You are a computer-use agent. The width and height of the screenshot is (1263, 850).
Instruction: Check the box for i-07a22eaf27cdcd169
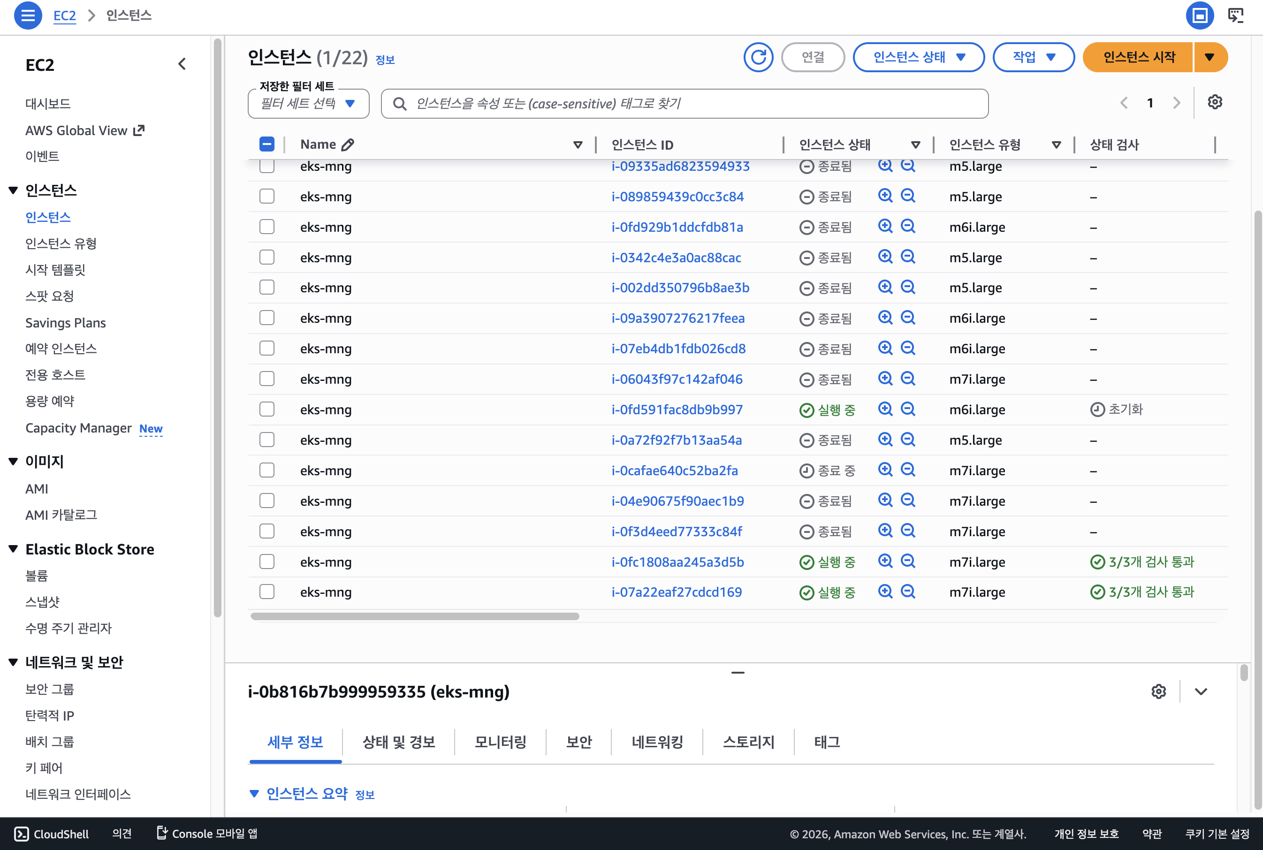[x=266, y=592]
